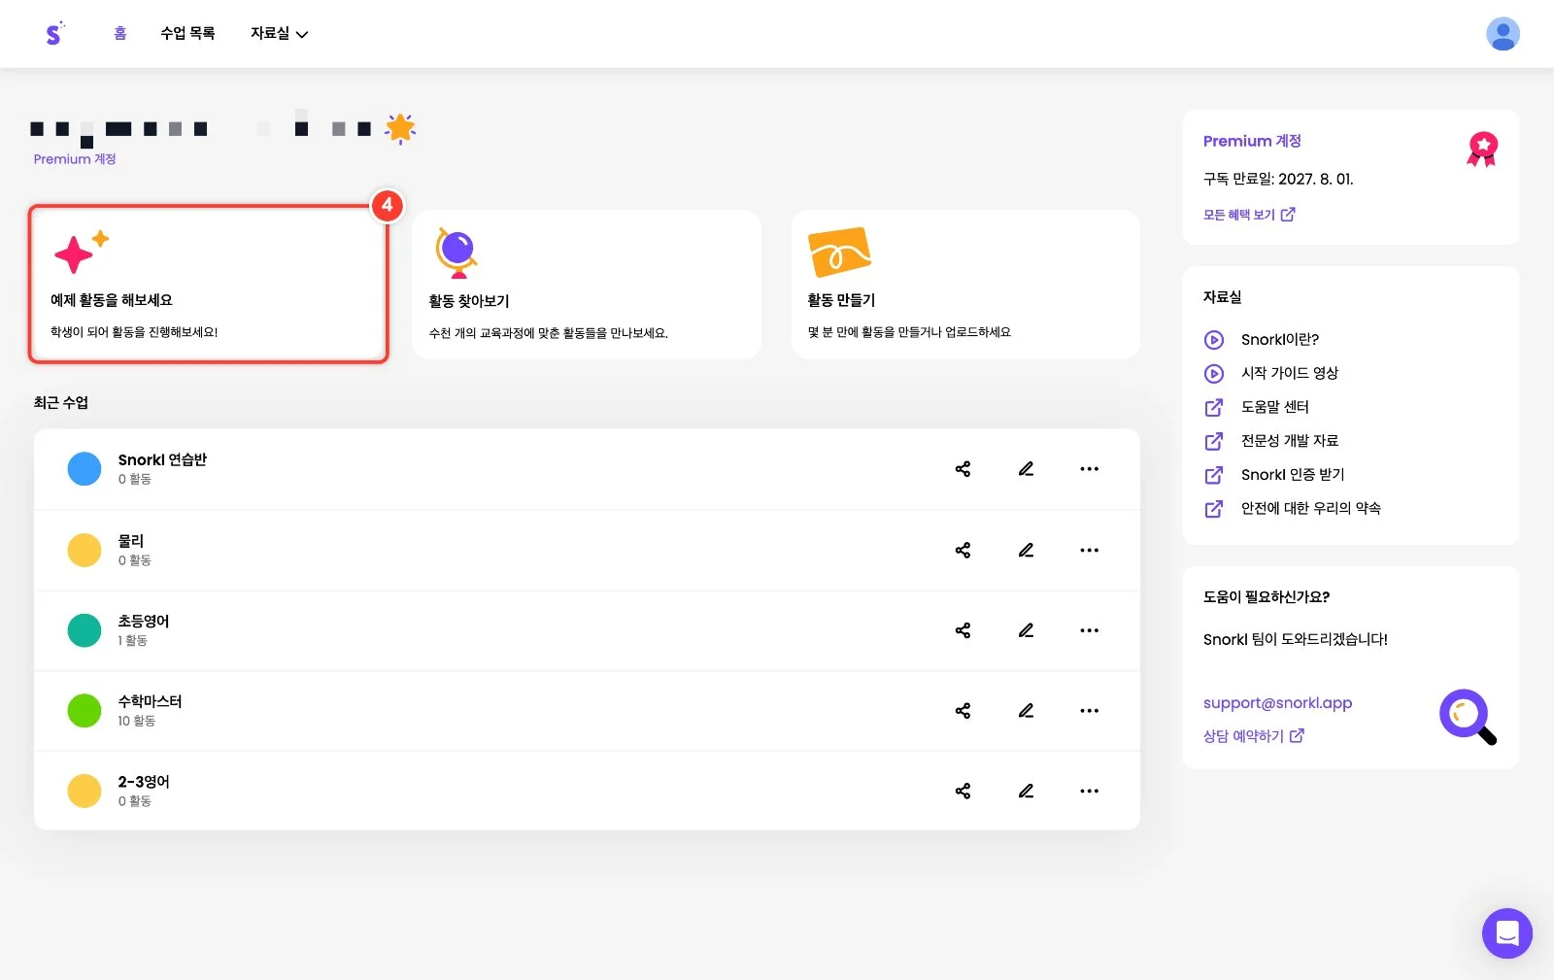The image size is (1554, 980).
Task: Click the Premium 계정 label under the name
Action: click(x=75, y=159)
